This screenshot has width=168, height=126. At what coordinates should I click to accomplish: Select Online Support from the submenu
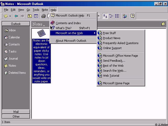(x=112, y=48)
